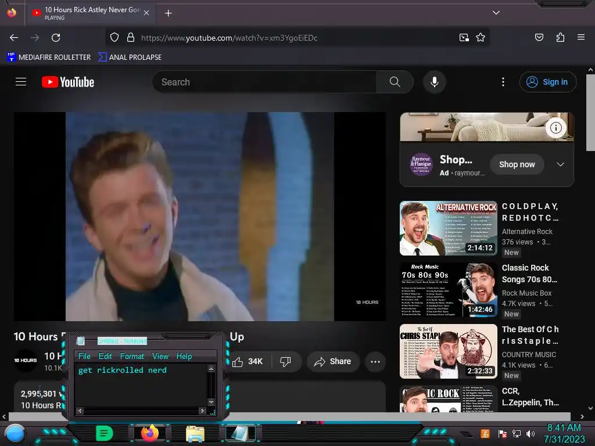Viewport: 595px width, 446px height.
Task: Click the Notepad title bar icon
Action: click(x=80, y=340)
